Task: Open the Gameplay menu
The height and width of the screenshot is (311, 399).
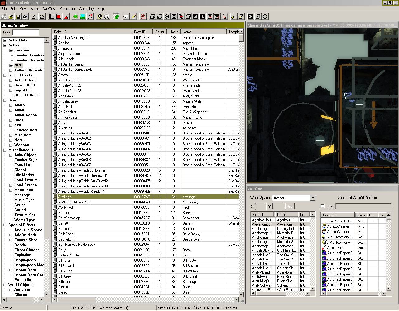Action: click(86, 9)
